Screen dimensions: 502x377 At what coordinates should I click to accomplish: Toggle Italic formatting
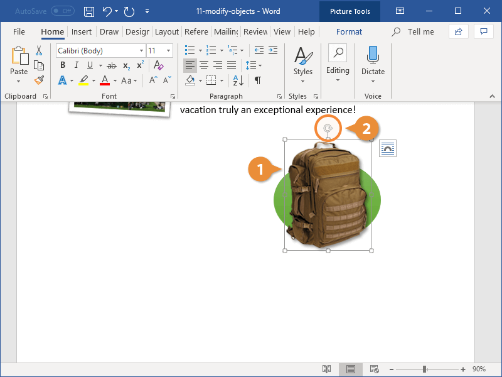point(77,65)
